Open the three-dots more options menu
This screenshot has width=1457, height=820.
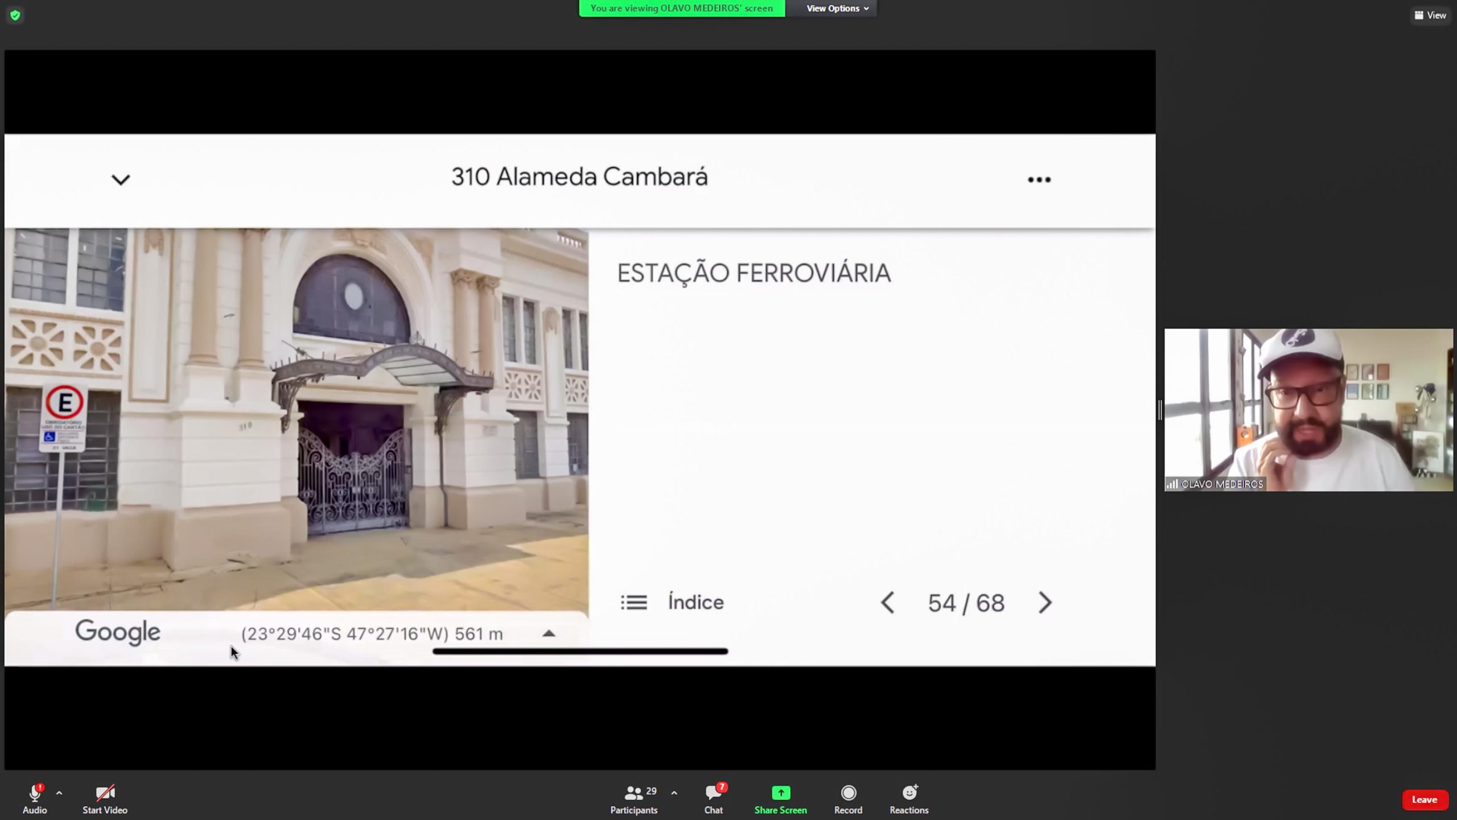(x=1039, y=180)
